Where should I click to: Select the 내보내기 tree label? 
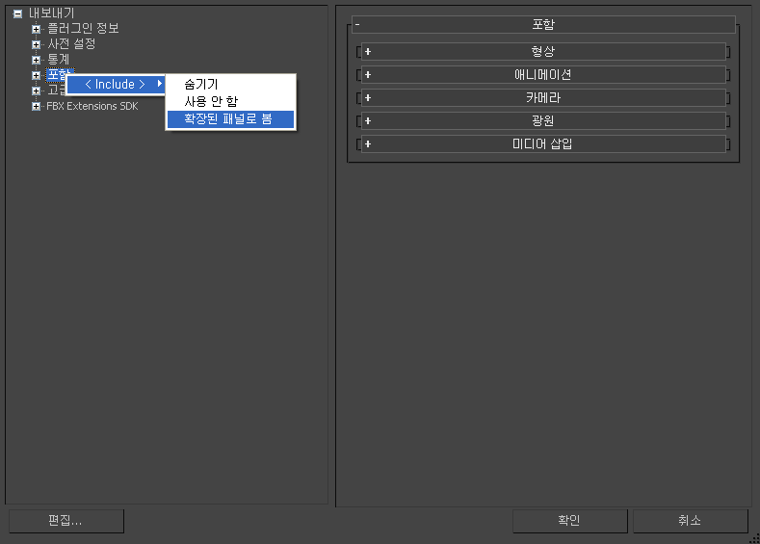tap(51, 13)
